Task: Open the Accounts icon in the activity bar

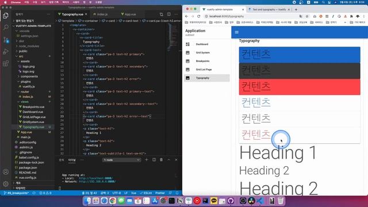Action: [x=6, y=172]
